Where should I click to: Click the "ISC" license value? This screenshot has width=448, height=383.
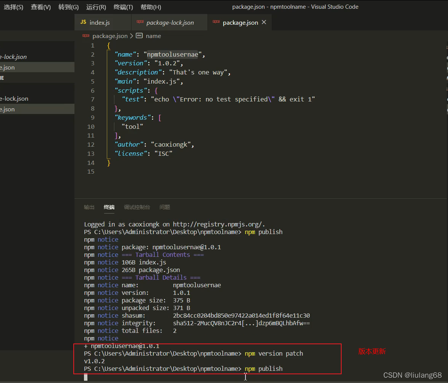pyautogui.click(x=163, y=154)
